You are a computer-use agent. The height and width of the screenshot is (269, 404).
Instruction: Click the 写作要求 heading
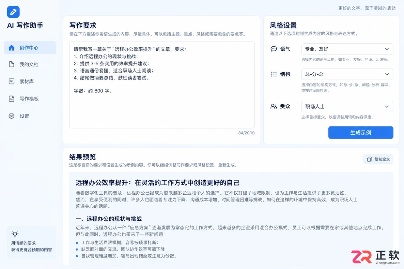click(83, 25)
